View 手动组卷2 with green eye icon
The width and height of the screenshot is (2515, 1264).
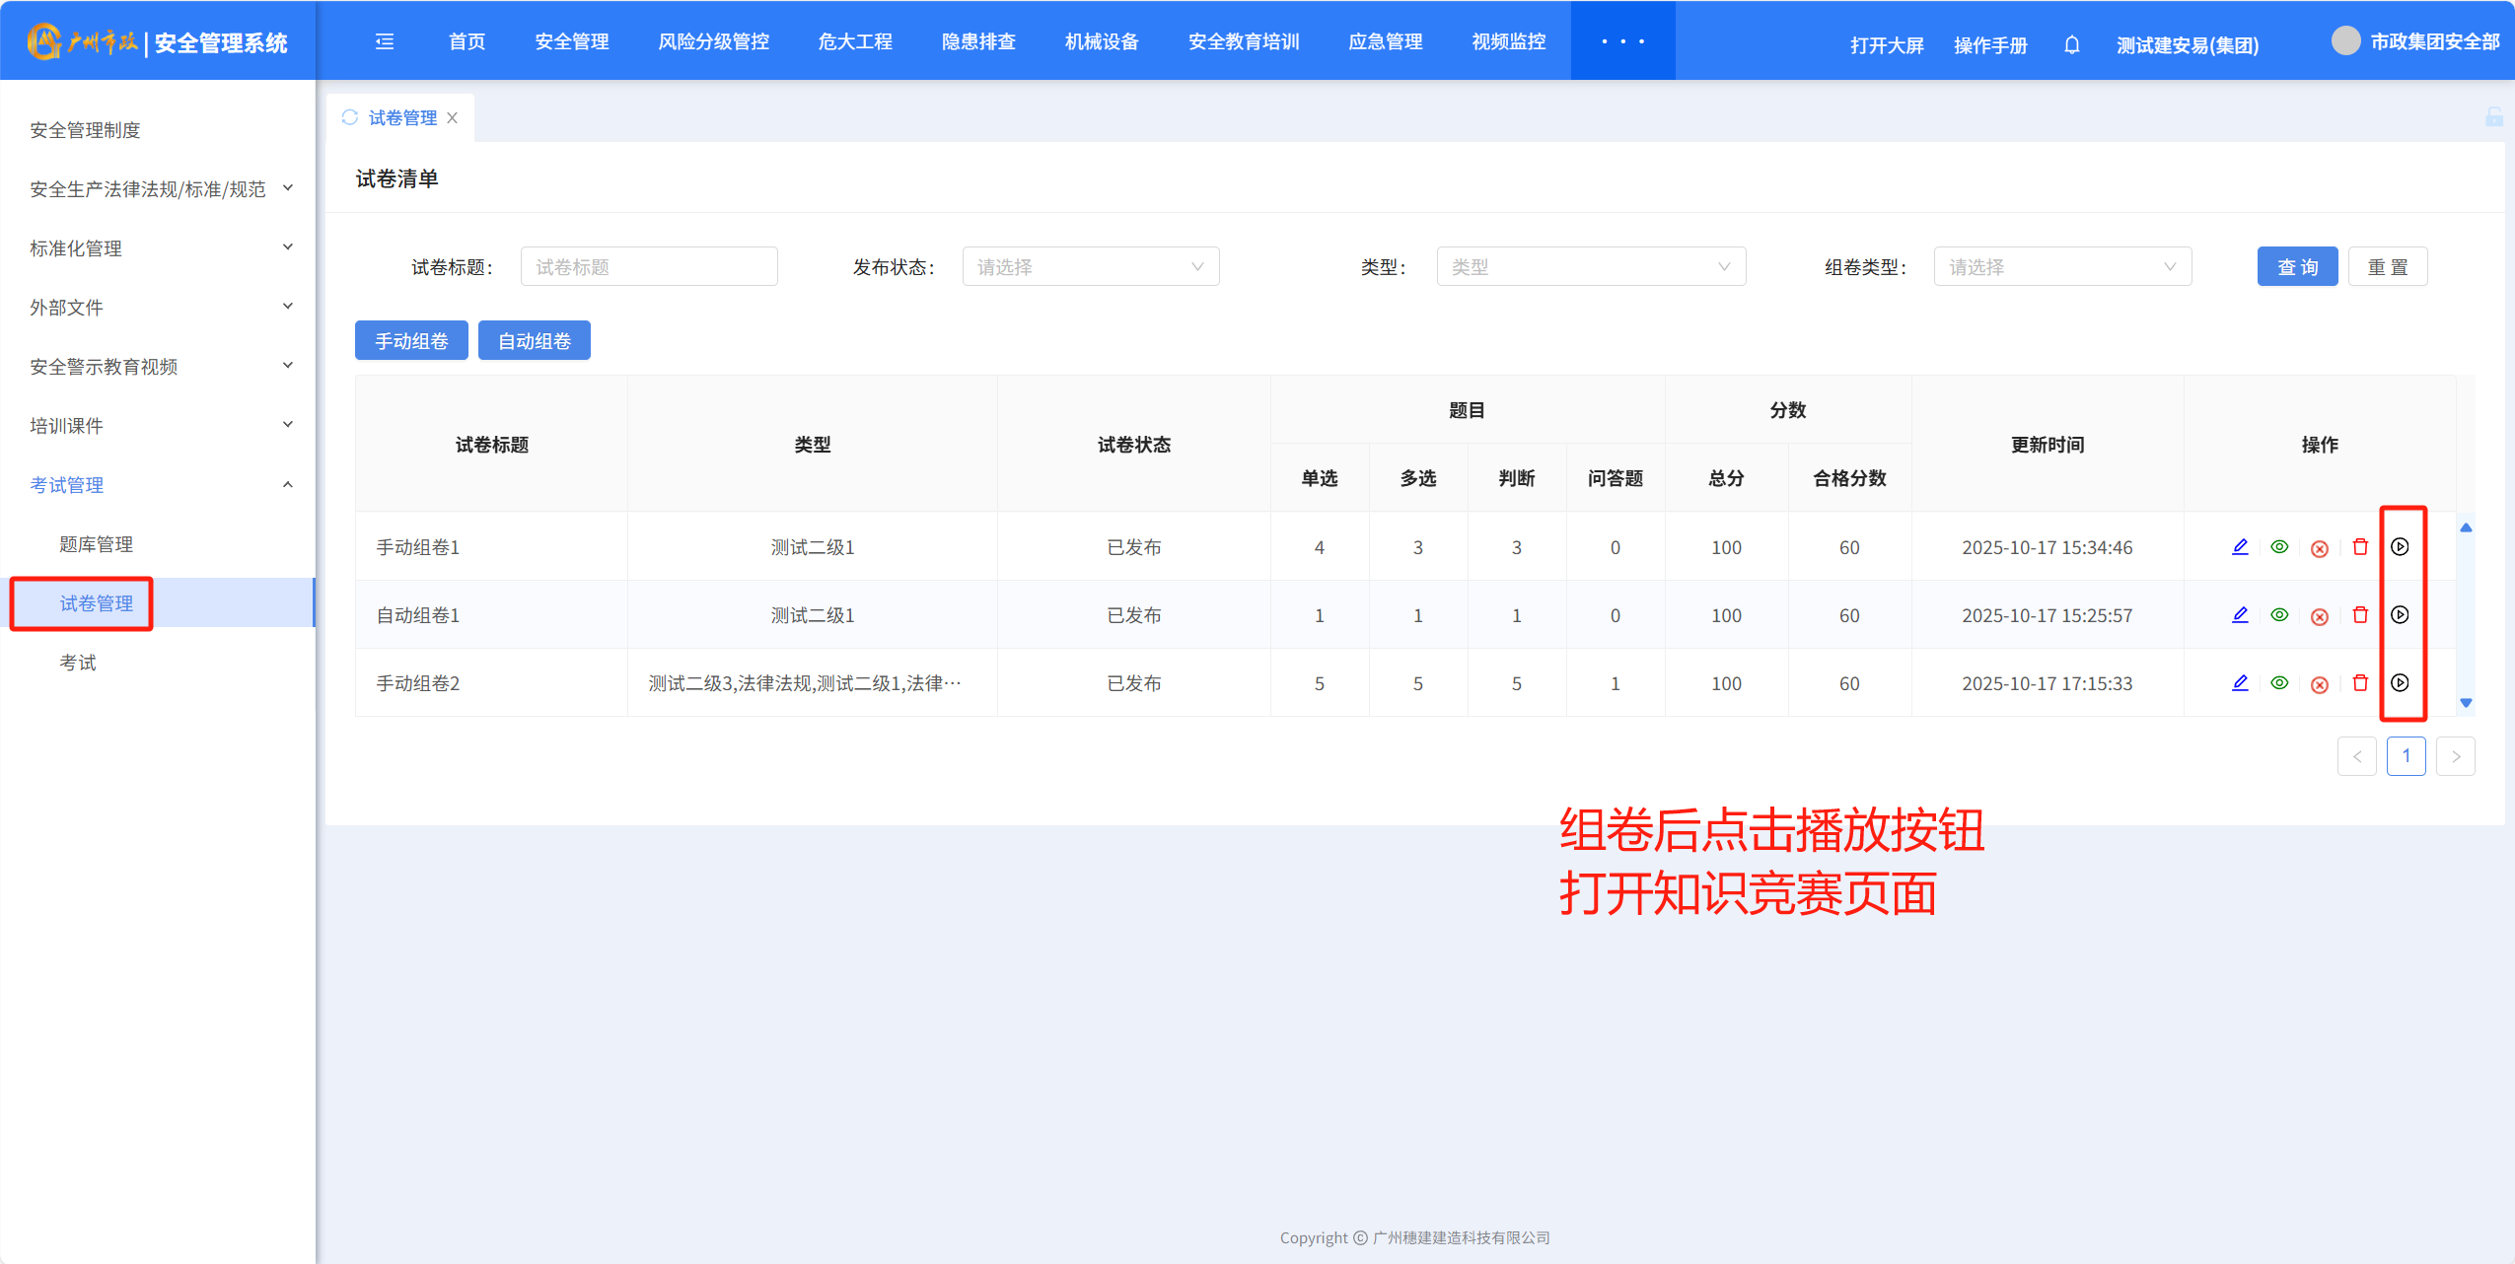coord(2279,682)
